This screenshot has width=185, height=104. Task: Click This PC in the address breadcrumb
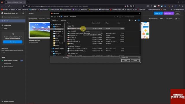pyautogui.click(x=66, y=17)
